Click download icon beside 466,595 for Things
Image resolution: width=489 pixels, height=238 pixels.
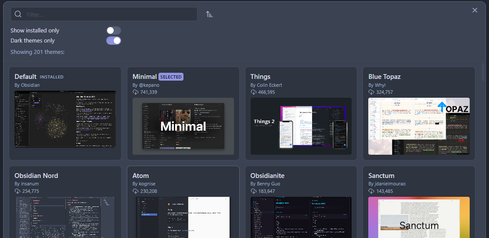coord(253,92)
